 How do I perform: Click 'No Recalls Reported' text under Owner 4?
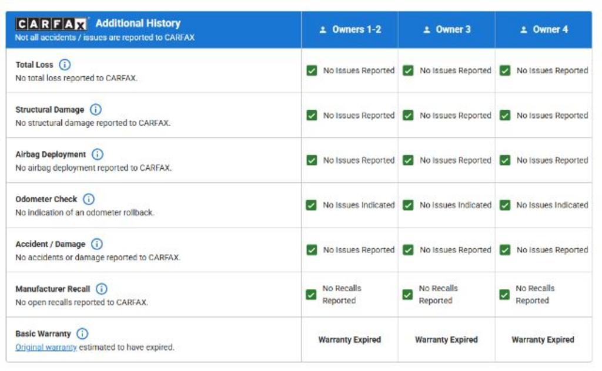pyautogui.click(x=535, y=294)
